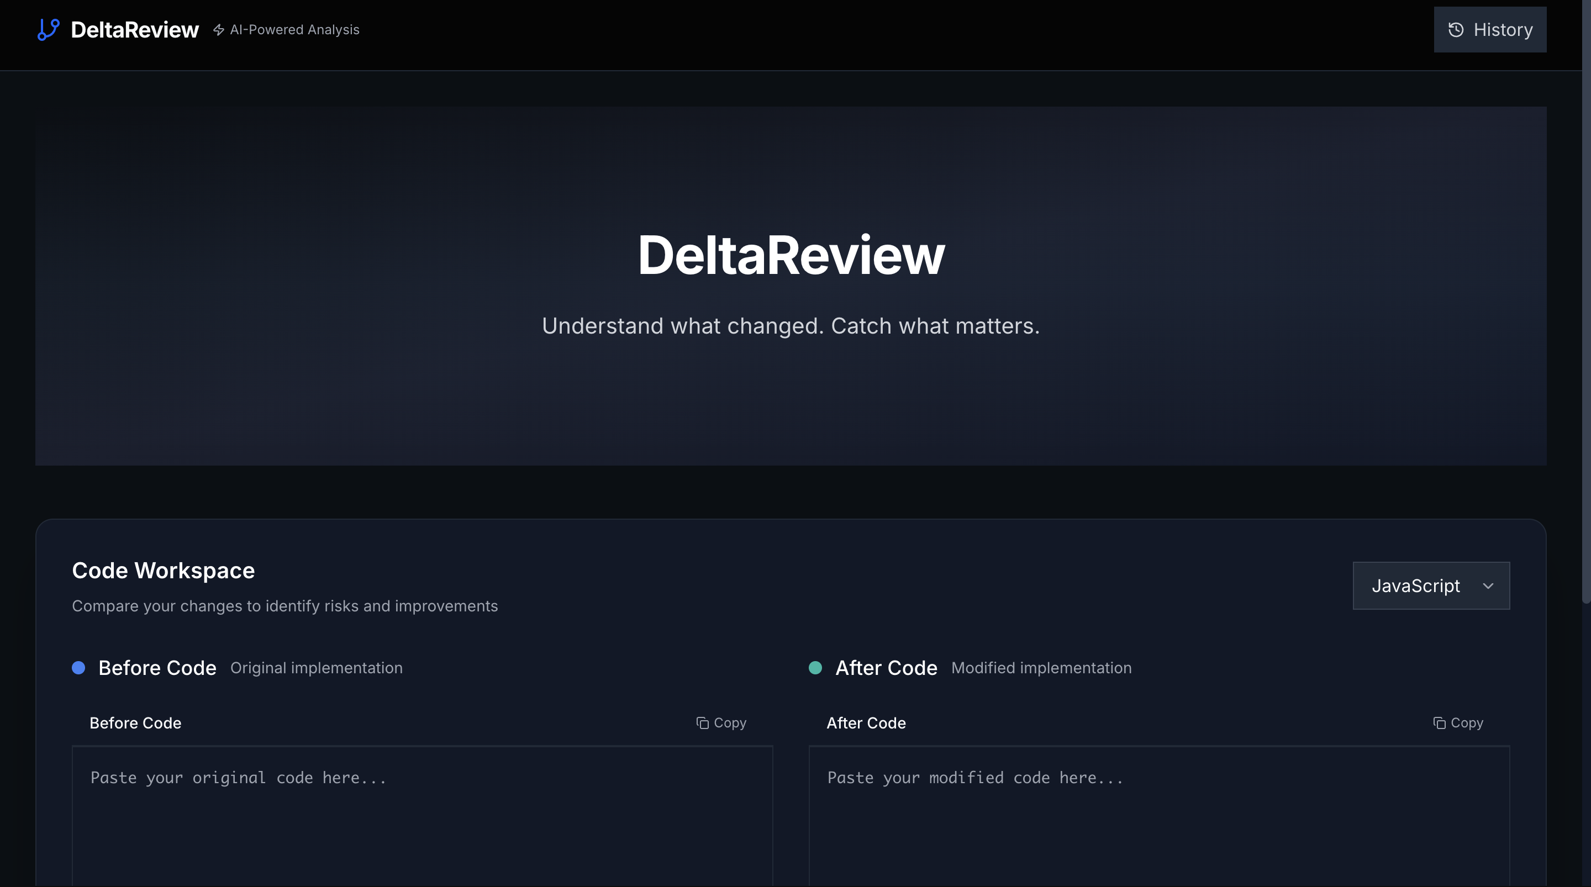This screenshot has height=887, width=1591.
Task: Click the 'Modified implementation' caption
Action: [1041, 668]
